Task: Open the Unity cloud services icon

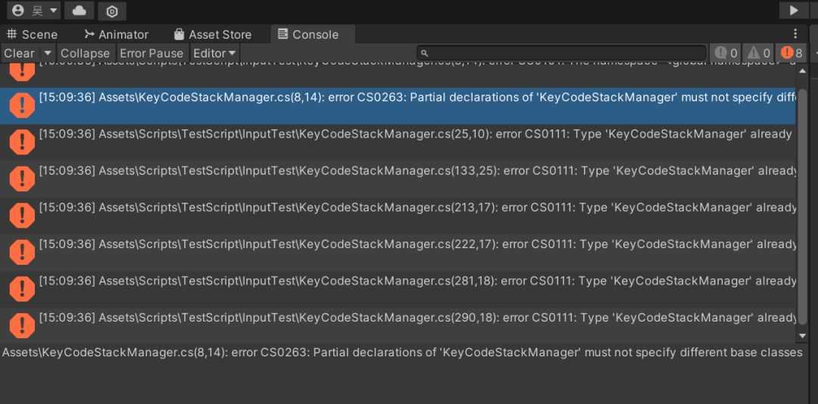Action: point(79,11)
